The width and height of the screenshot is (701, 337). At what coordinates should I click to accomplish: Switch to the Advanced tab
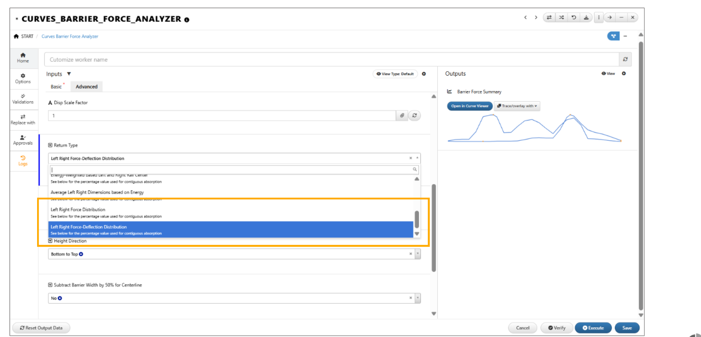tap(87, 87)
